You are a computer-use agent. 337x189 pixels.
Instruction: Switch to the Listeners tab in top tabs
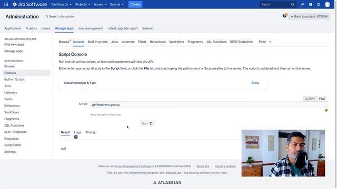coord(128,42)
